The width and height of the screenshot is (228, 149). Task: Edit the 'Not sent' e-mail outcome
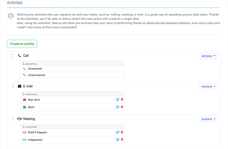(117, 99)
